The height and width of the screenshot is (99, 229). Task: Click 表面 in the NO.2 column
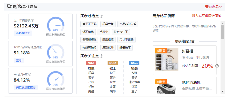click(x=113, y=87)
